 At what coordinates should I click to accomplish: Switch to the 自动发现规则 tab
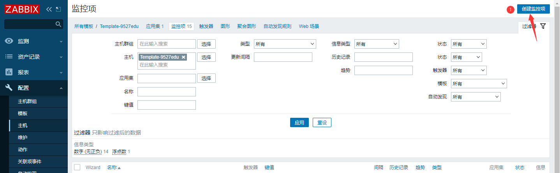pyautogui.click(x=277, y=26)
